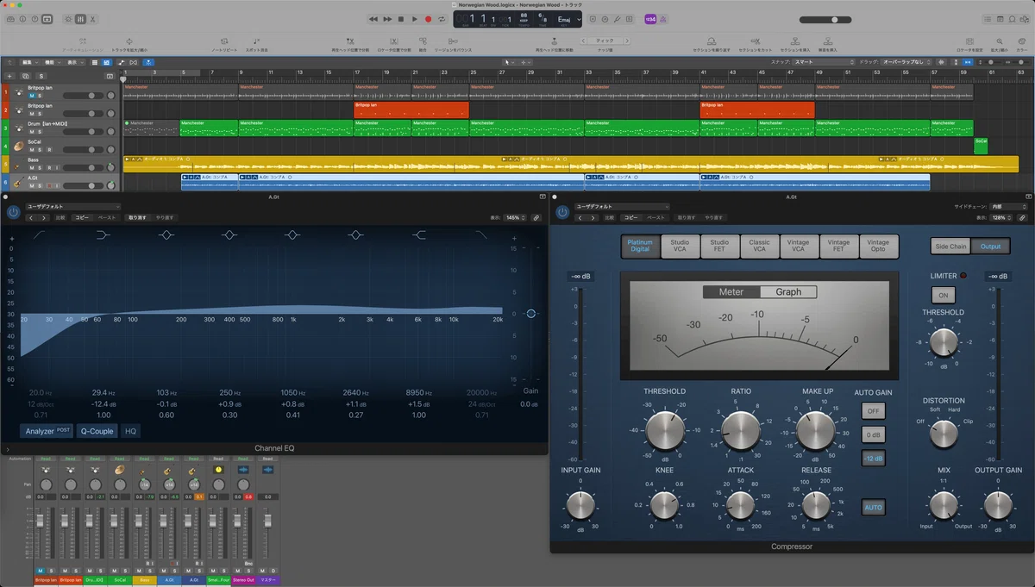Select Studio VCA compressor model
The image size is (1035, 587).
(680, 247)
